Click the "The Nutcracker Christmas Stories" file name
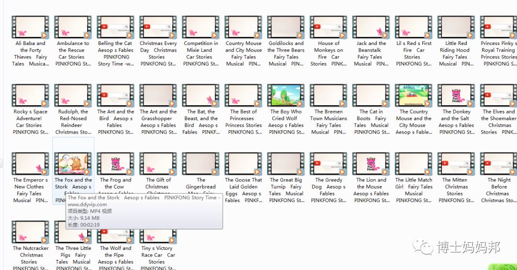The image size is (517, 270). [x=30, y=258]
